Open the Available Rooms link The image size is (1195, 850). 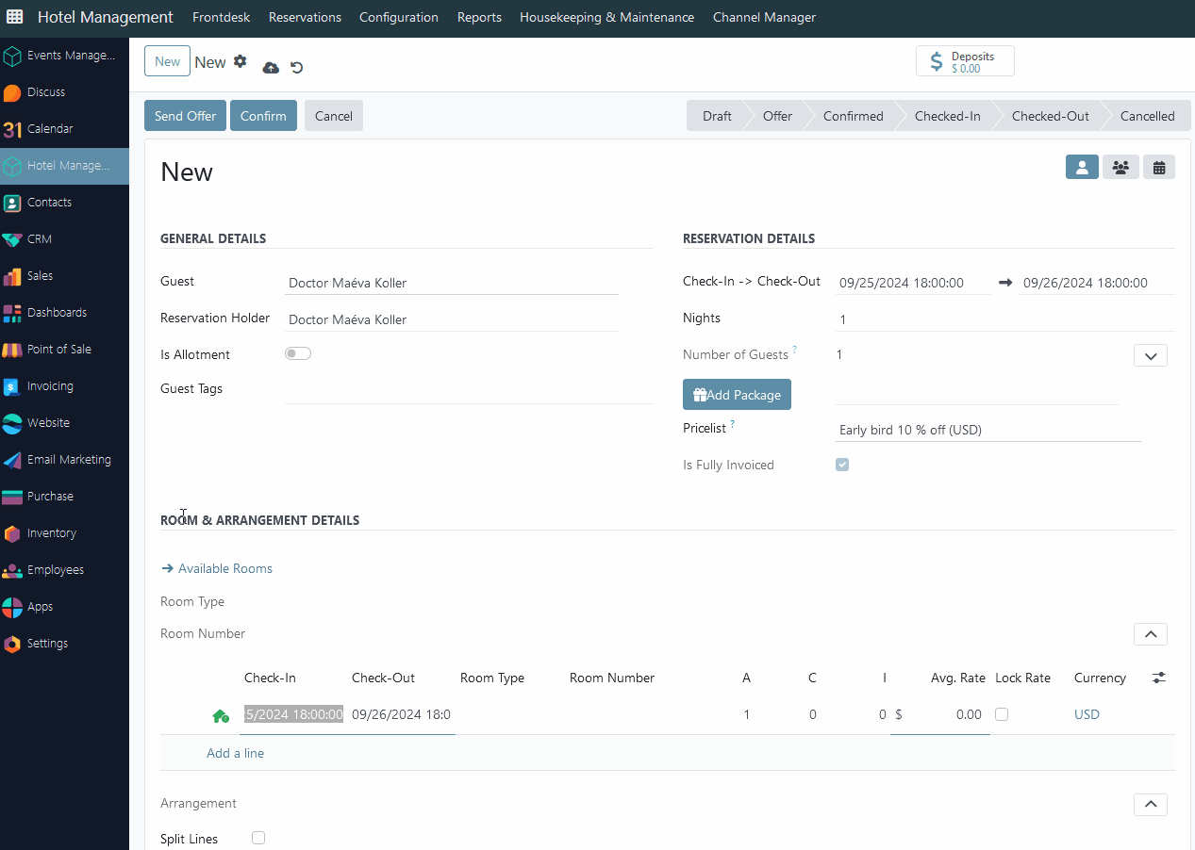click(217, 568)
